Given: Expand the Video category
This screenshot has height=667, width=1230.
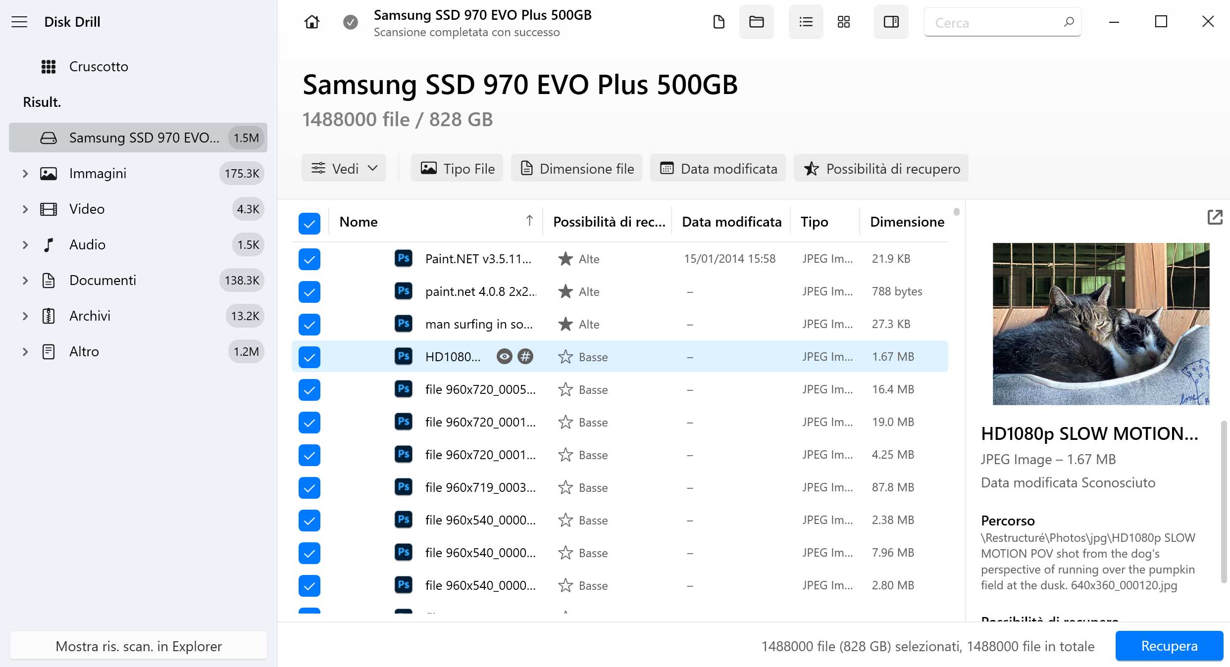Looking at the screenshot, I should point(25,209).
